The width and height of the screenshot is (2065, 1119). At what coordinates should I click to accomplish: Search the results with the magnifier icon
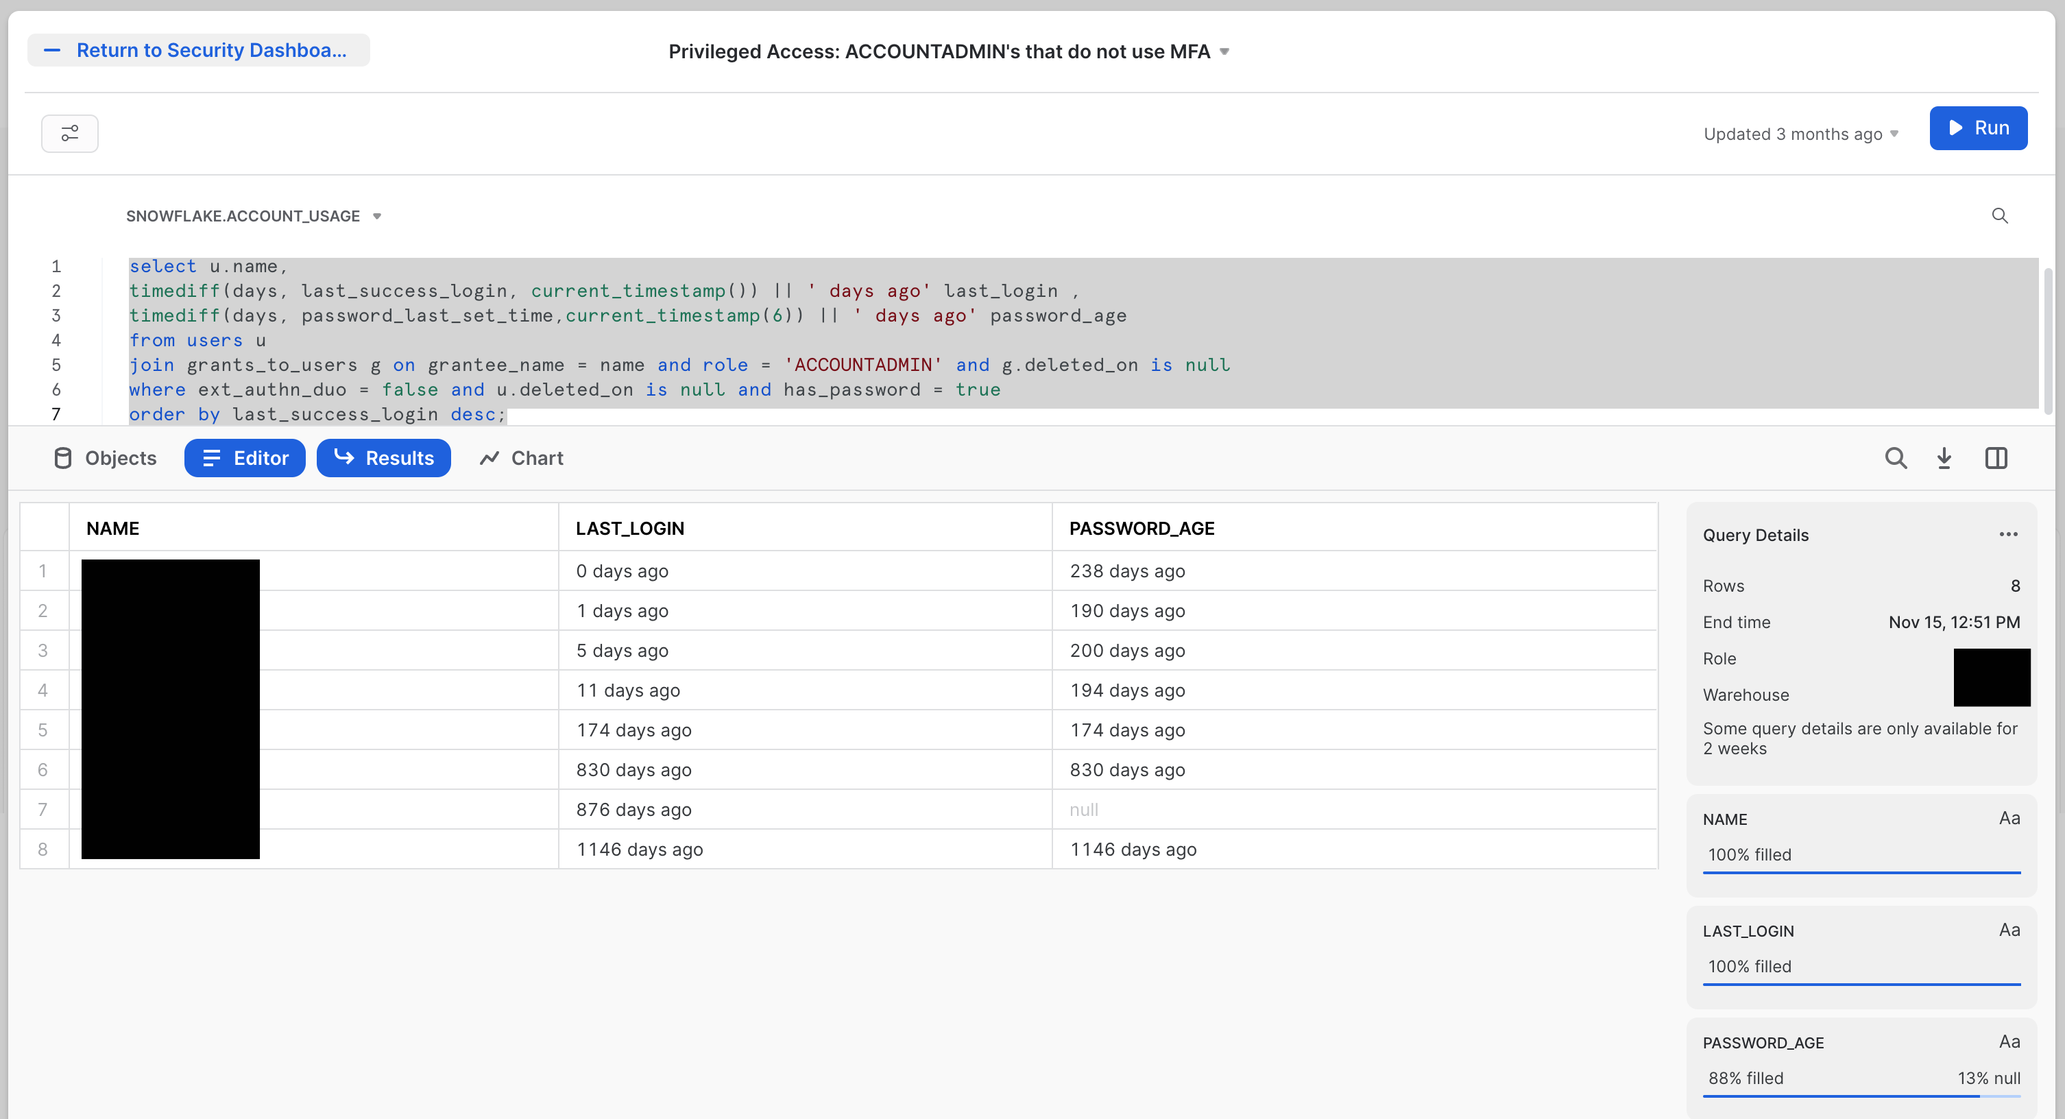pos(1895,459)
